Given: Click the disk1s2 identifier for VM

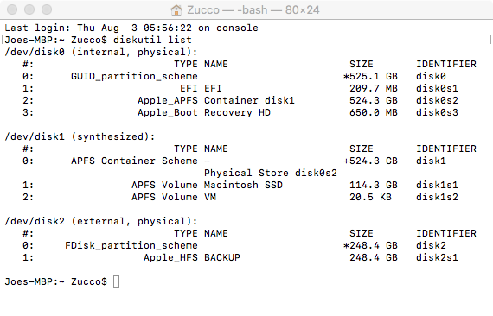Looking at the screenshot, I should [437, 197].
